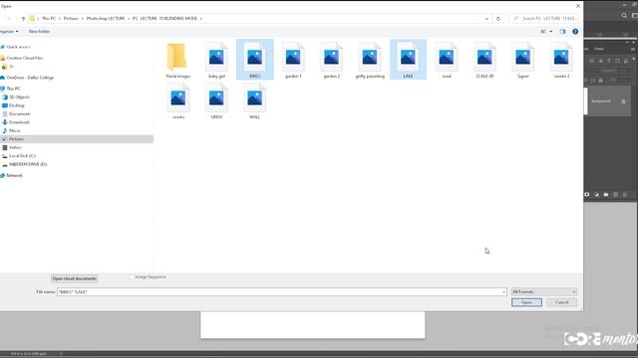Click the search box in the Open dialog
This screenshot has width=638, height=358.
(x=543, y=18)
